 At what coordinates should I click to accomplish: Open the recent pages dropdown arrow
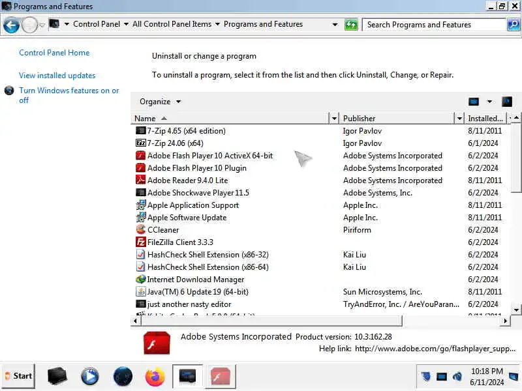click(42, 25)
